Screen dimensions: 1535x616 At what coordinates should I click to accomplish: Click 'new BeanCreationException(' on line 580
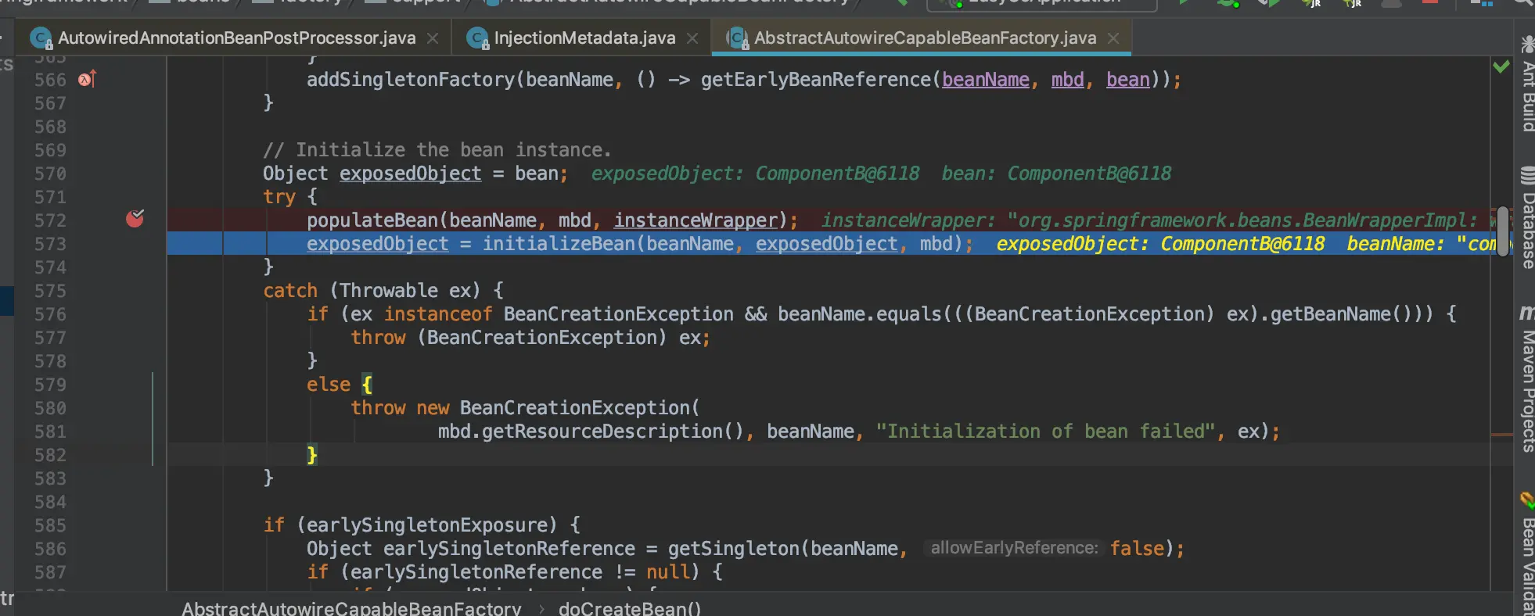click(558, 408)
